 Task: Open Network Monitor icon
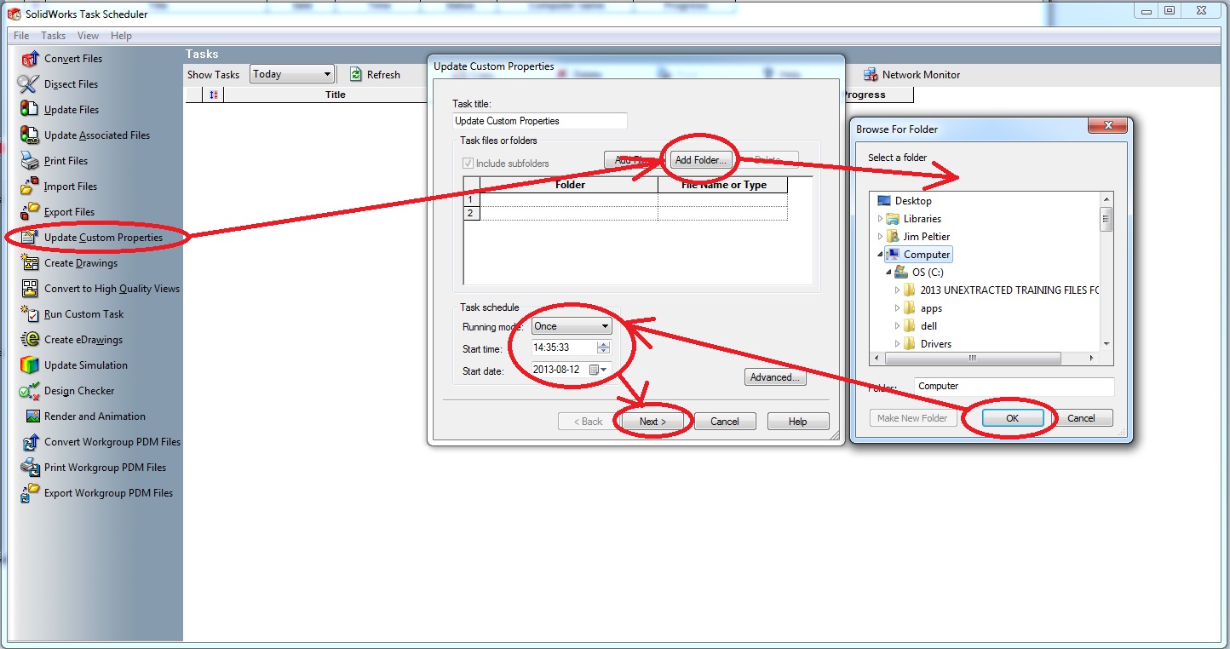pyautogui.click(x=871, y=75)
